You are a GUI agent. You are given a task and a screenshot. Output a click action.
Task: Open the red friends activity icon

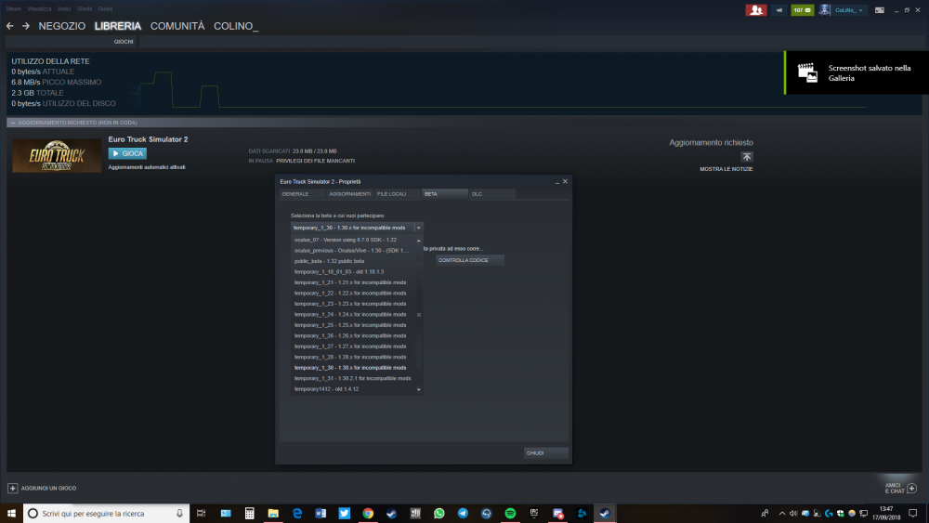pos(756,10)
